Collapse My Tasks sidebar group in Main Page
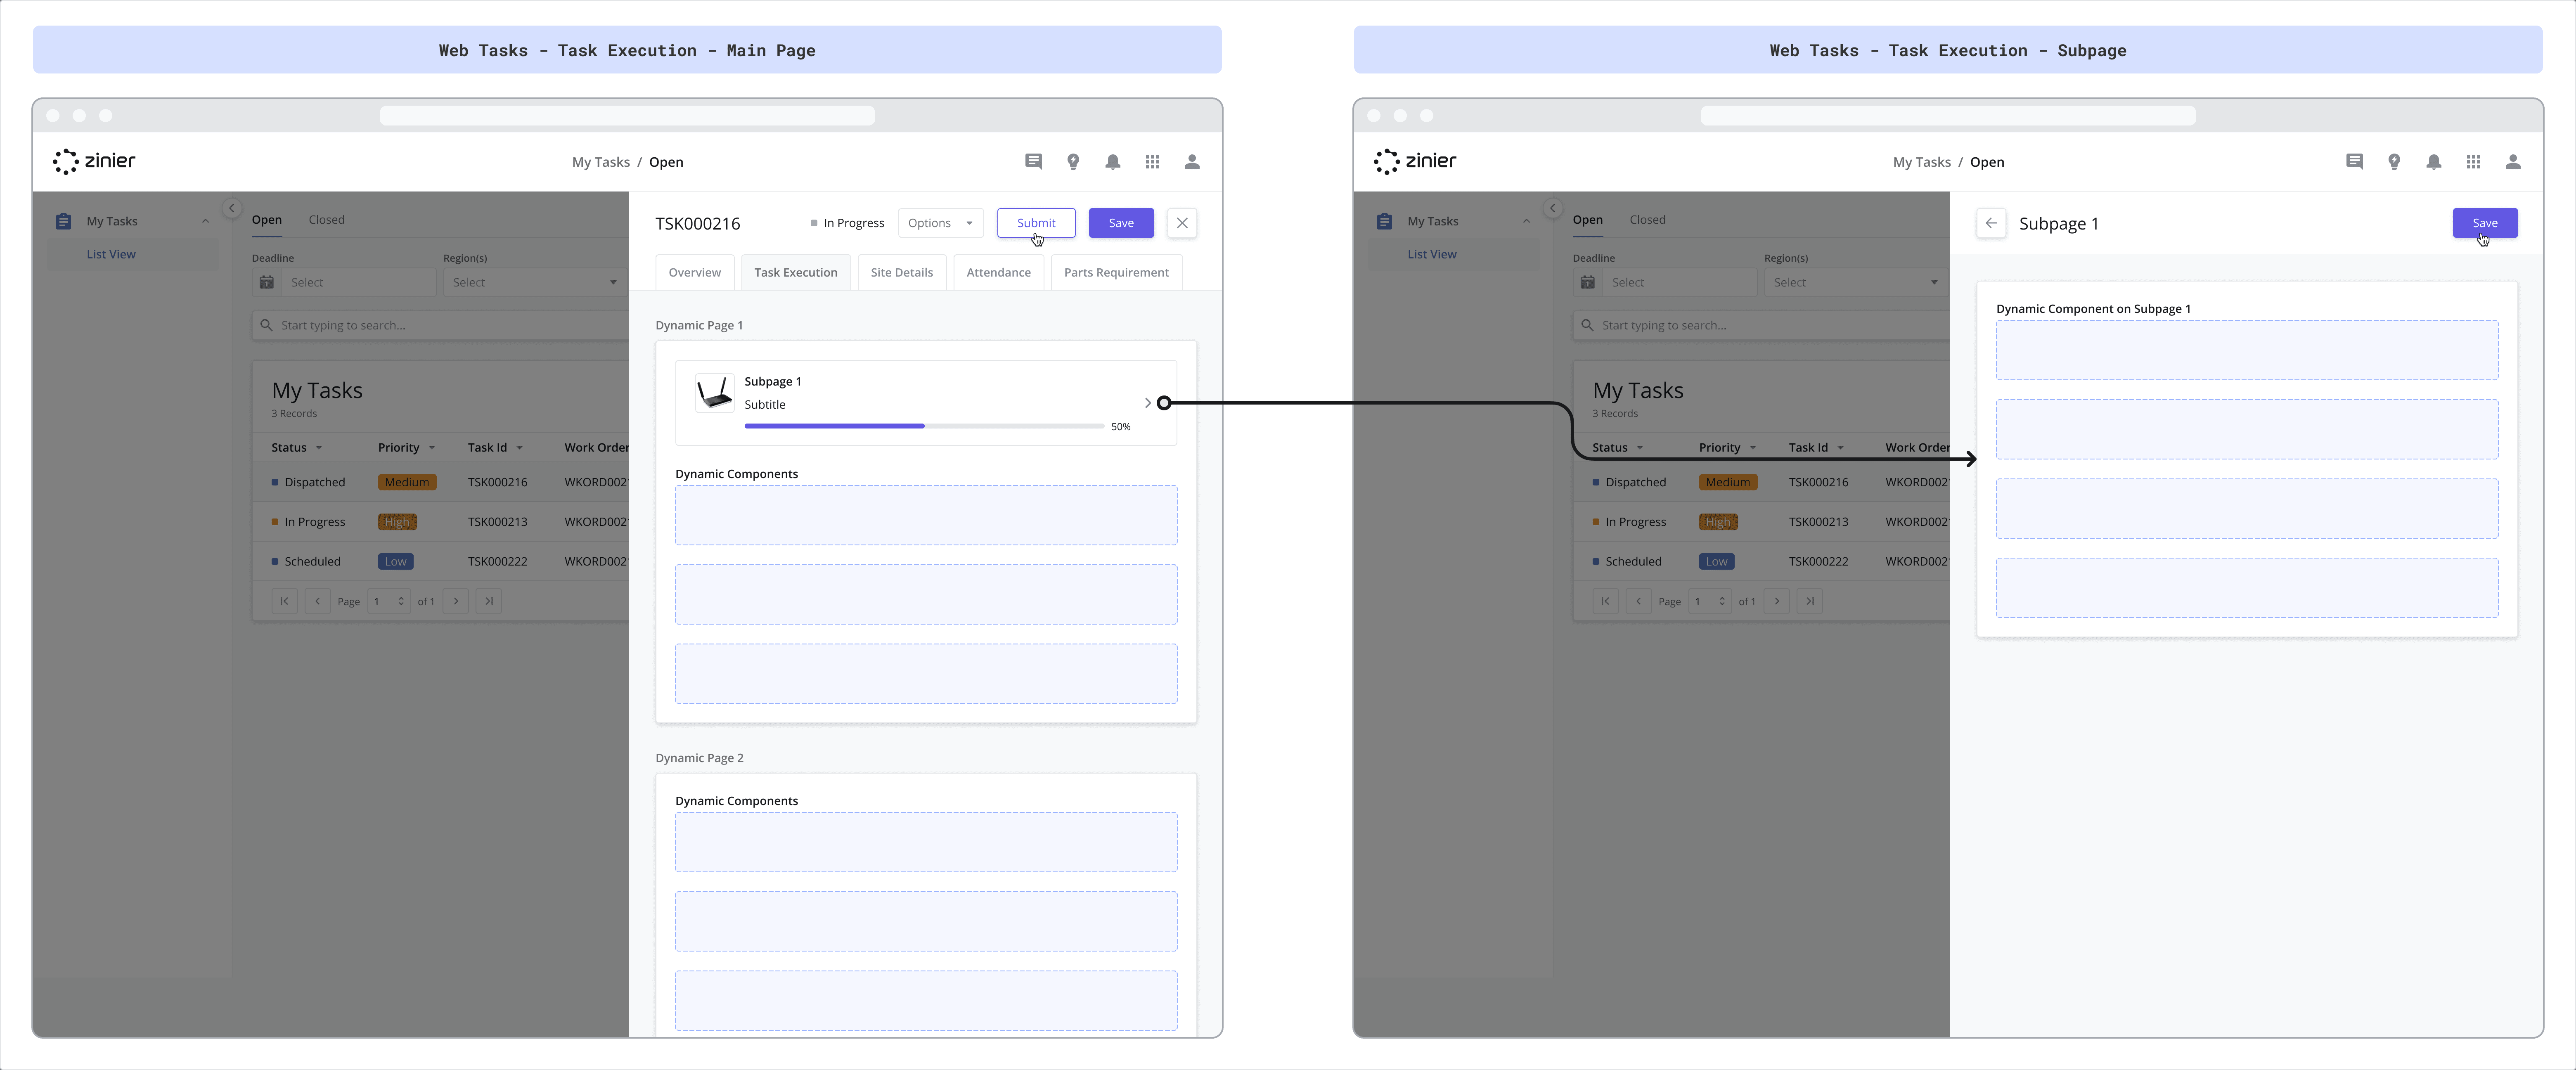2576x1070 pixels. pos(205,221)
